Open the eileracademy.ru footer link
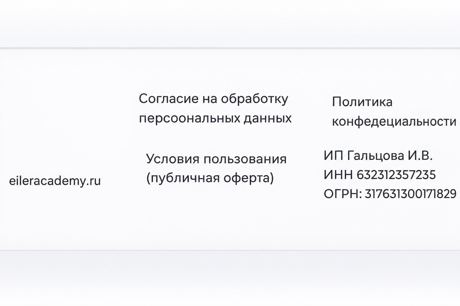 [x=55, y=181]
